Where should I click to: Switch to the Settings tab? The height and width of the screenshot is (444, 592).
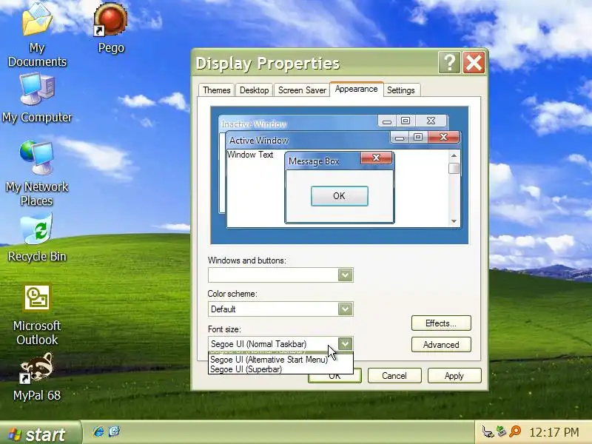point(401,90)
